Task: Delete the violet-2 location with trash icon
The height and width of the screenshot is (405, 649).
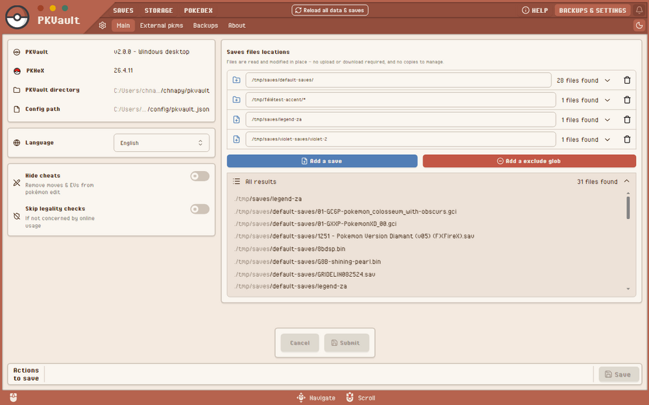Action: point(627,140)
